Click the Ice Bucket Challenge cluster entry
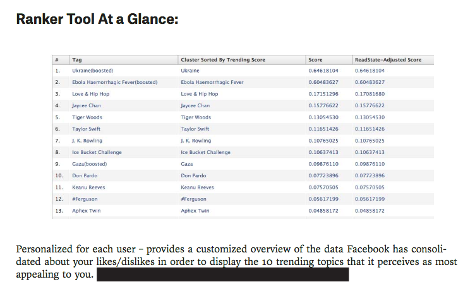This screenshot has height=289, width=475. pyautogui.click(x=205, y=152)
